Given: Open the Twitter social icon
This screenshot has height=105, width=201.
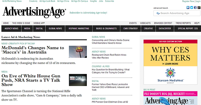Looking at the screenshot, I should coord(192,8).
